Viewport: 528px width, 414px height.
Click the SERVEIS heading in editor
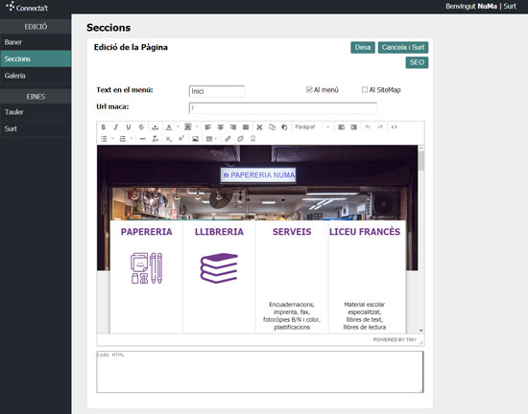pos(292,232)
